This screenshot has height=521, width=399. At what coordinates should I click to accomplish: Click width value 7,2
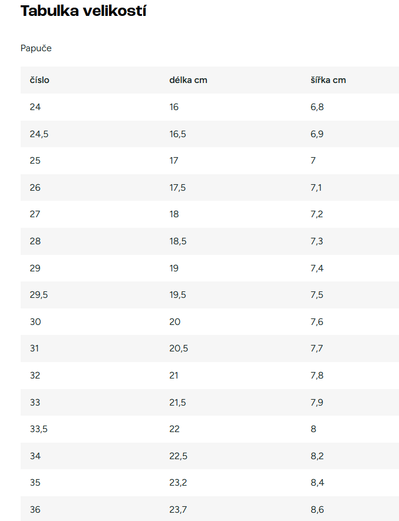(317, 214)
